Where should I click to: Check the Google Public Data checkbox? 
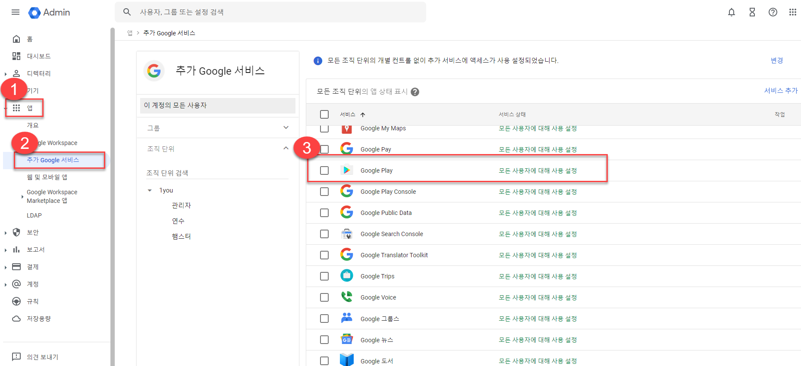click(324, 213)
